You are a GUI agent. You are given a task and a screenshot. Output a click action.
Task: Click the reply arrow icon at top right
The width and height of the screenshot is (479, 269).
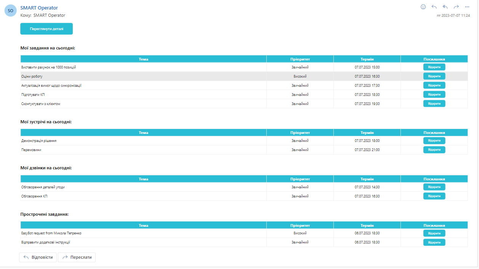pos(434,7)
